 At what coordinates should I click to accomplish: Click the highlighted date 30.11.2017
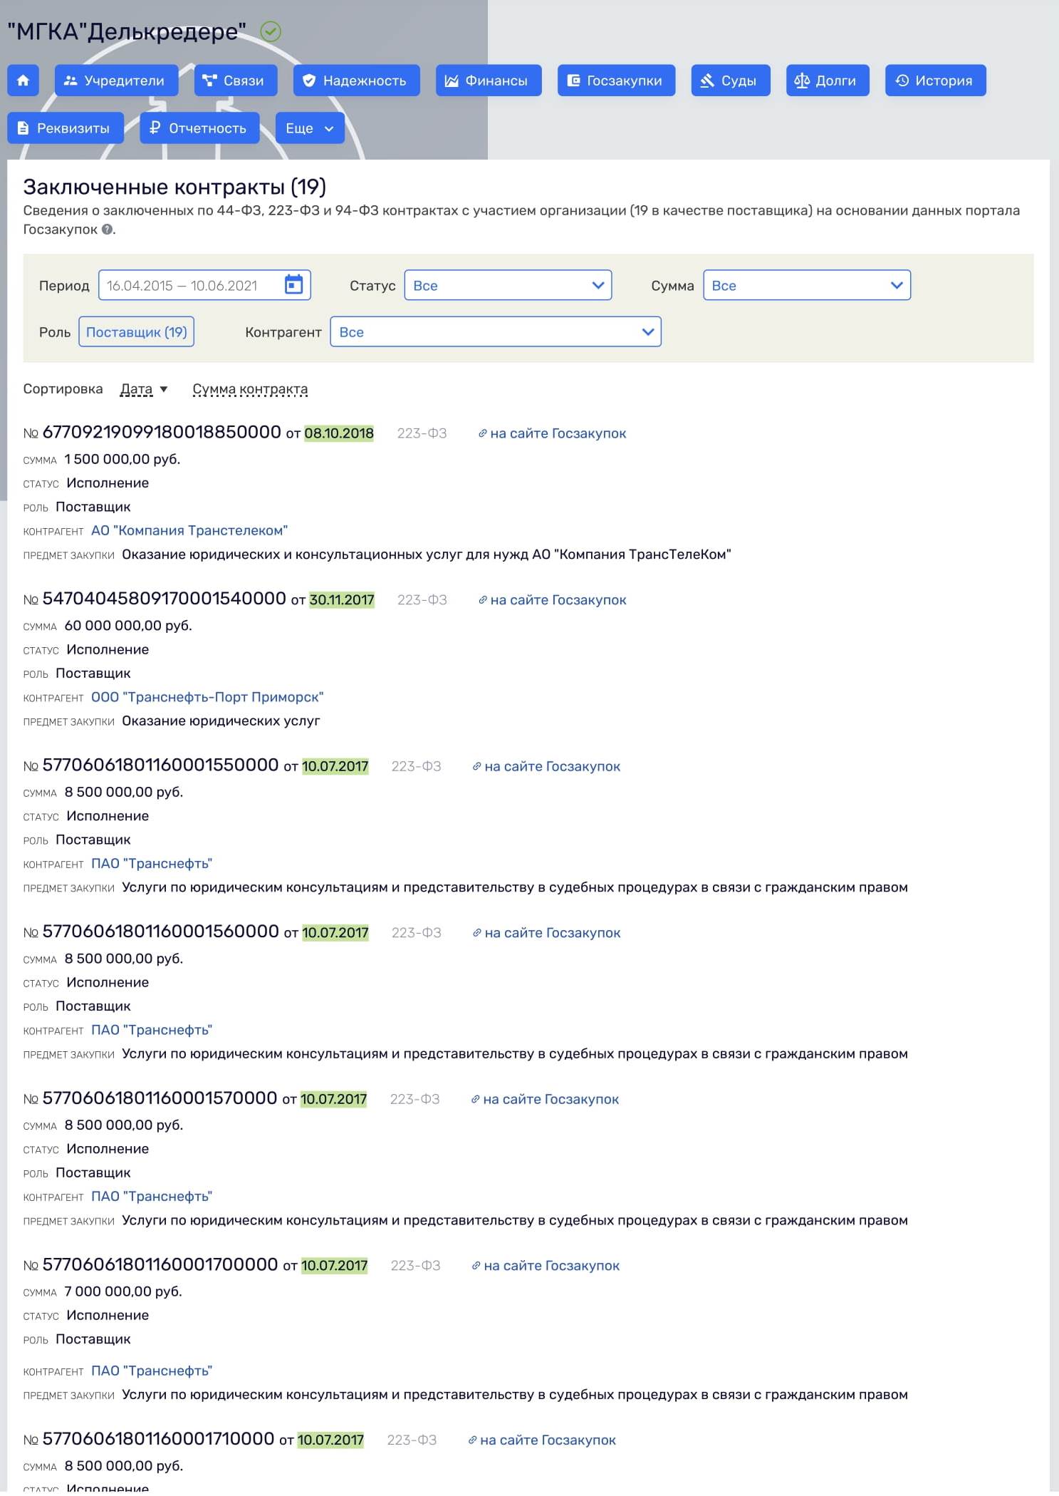point(342,600)
